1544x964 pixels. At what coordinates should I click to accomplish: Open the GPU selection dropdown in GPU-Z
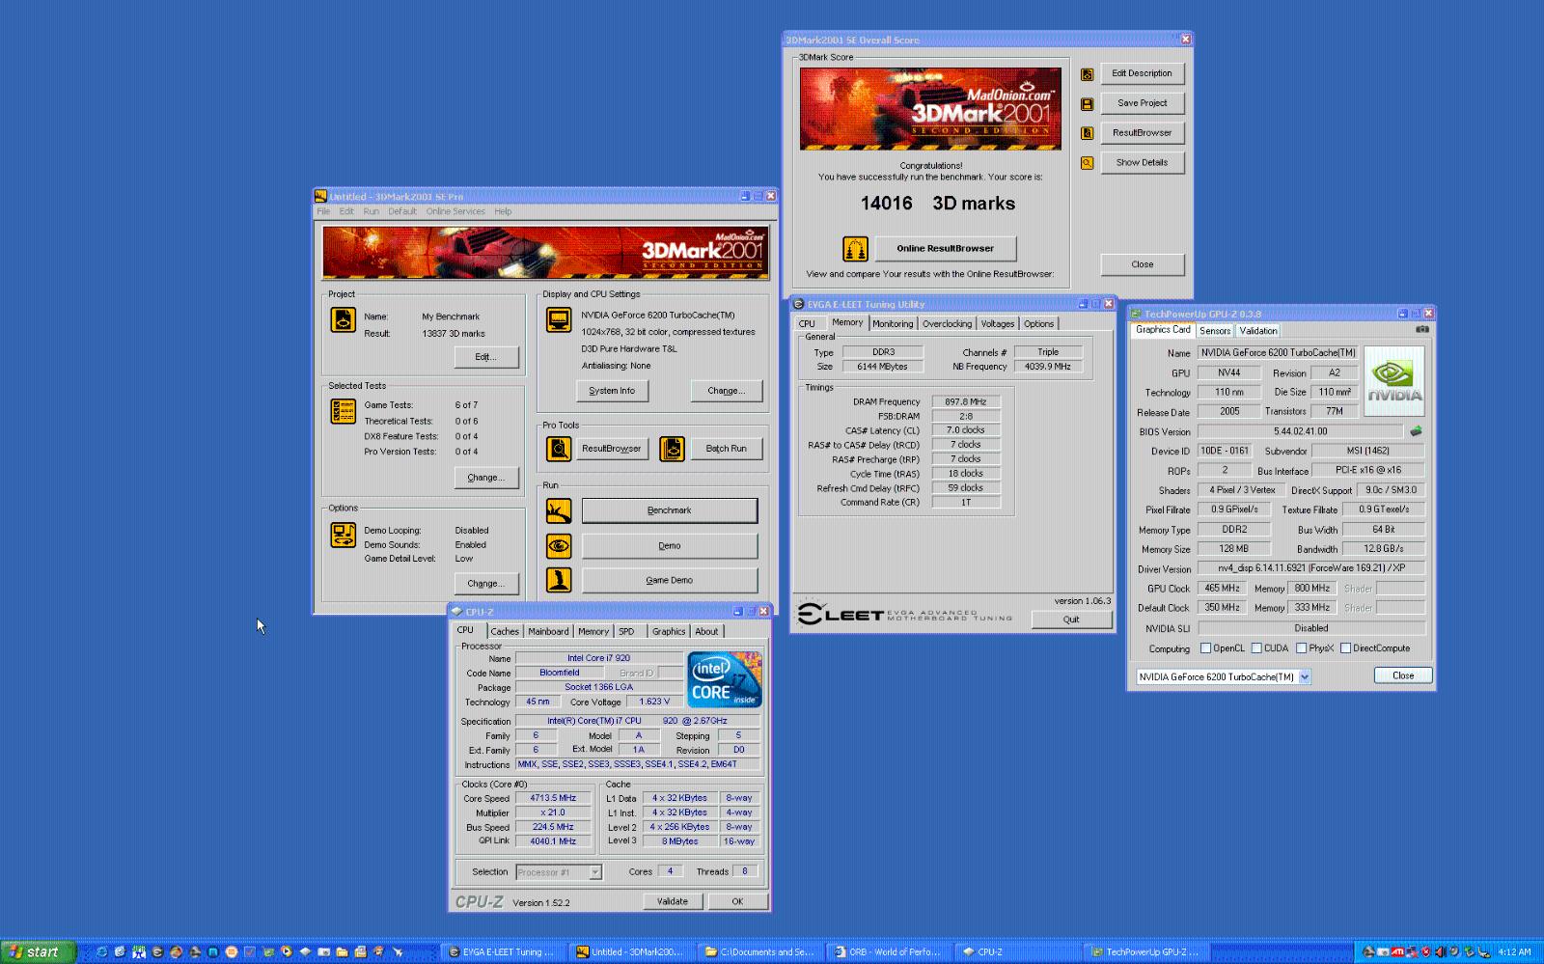pyautogui.click(x=1305, y=676)
